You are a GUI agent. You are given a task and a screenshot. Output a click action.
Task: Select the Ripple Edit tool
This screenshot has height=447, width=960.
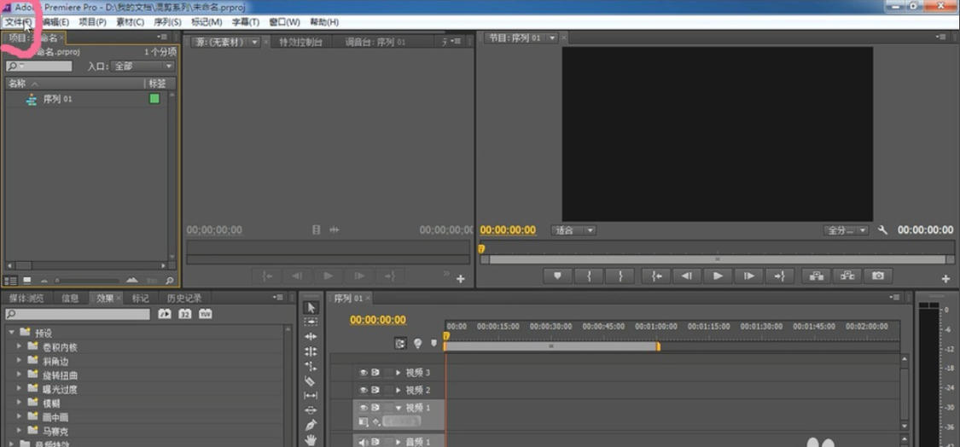pyautogui.click(x=311, y=337)
